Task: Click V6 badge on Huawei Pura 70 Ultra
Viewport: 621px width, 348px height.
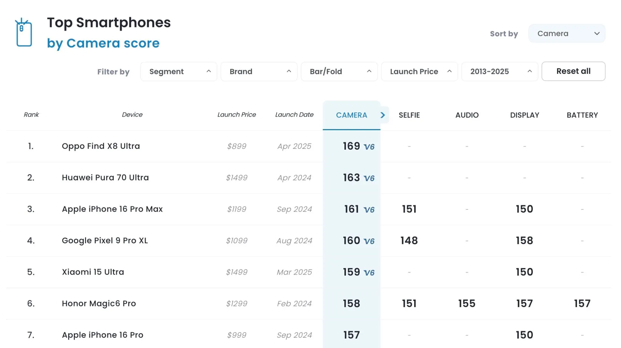Action: [x=369, y=178]
